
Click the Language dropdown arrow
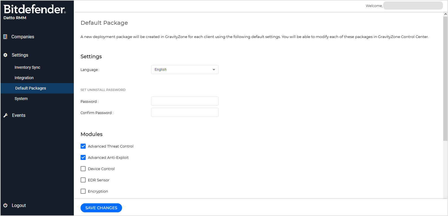coord(214,70)
